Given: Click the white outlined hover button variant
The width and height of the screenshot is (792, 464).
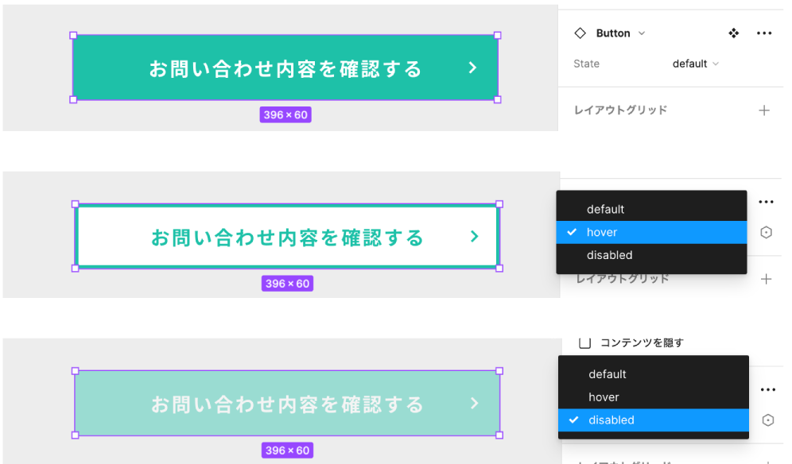Looking at the screenshot, I should (x=287, y=236).
